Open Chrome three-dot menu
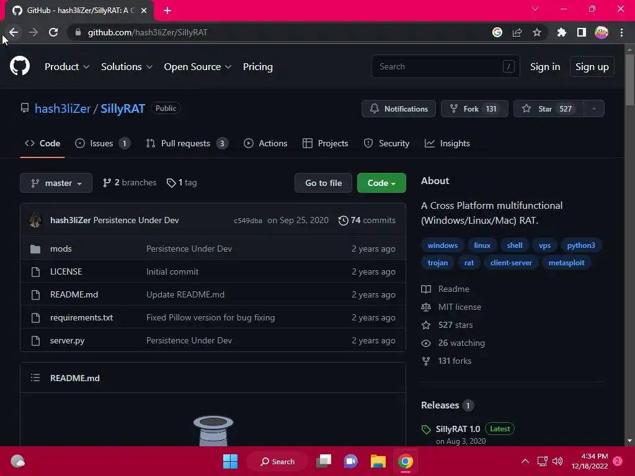This screenshot has width=635, height=476. point(621,32)
